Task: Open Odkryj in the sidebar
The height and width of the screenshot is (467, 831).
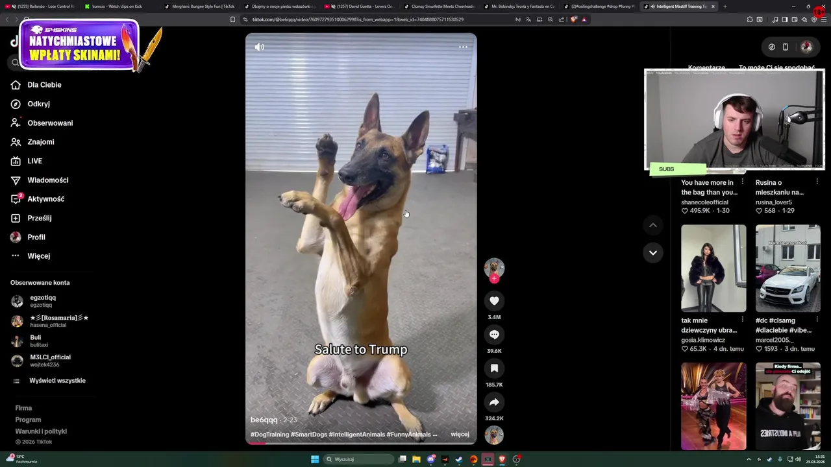Action: (x=38, y=104)
